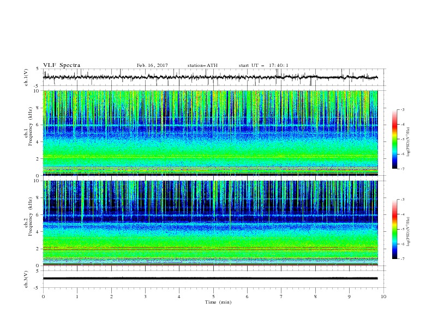Click time axis tick label "0"
This screenshot has height=333, width=432.
(43, 297)
